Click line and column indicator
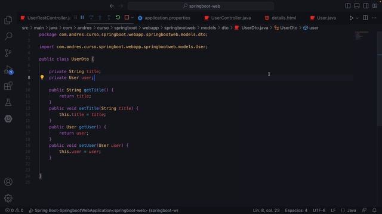 point(266,210)
